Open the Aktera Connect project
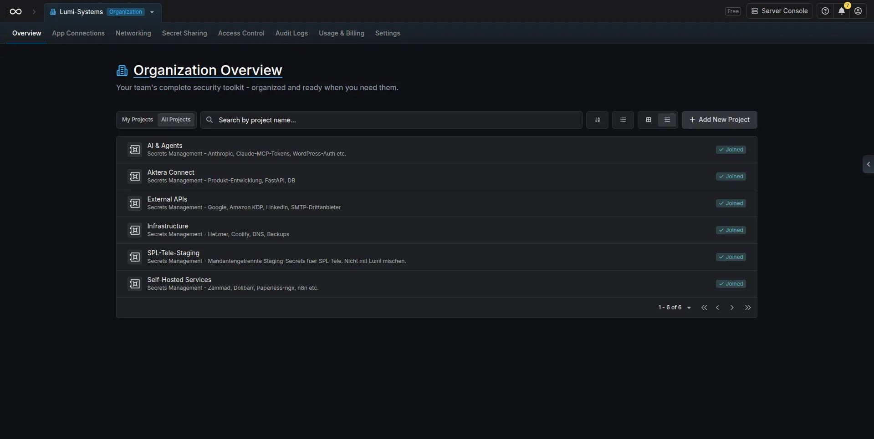 point(436,177)
